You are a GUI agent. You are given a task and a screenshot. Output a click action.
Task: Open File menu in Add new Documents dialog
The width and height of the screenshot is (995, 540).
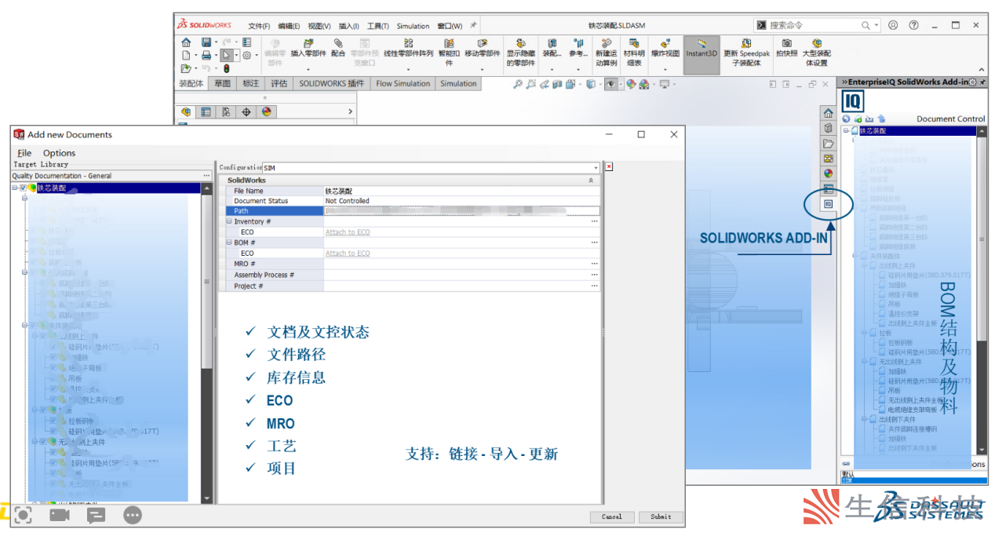tap(24, 153)
